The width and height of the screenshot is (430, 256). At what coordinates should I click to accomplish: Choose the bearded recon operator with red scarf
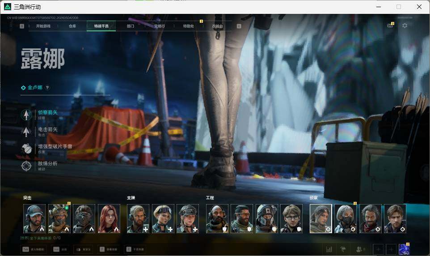point(371,219)
